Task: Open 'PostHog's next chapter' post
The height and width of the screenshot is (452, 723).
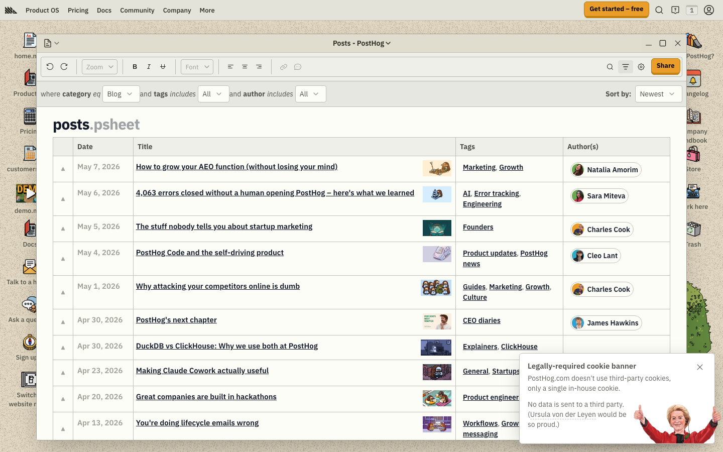Action: point(176,320)
